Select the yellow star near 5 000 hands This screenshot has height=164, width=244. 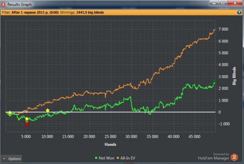coord(27,119)
